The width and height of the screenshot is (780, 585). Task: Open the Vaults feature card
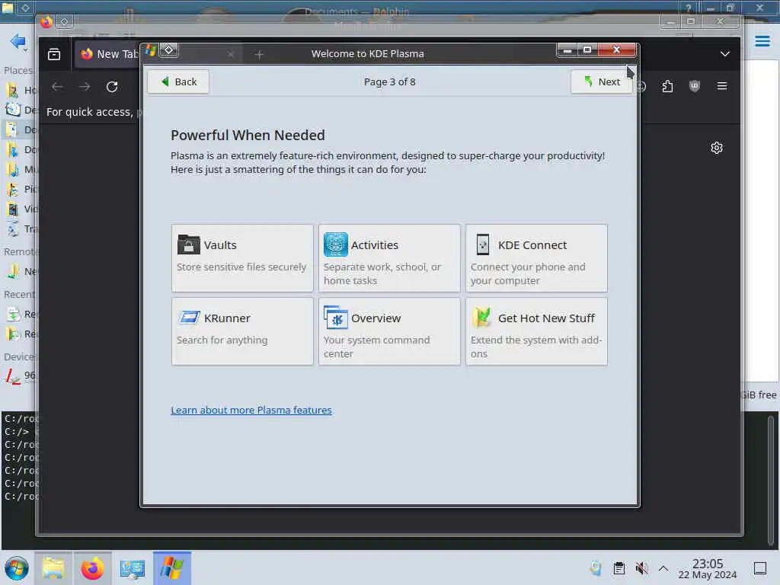pyautogui.click(x=242, y=258)
